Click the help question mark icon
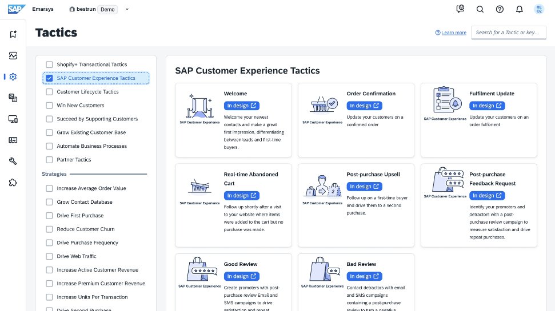The height and width of the screenshot is (311, 555). 500,9
